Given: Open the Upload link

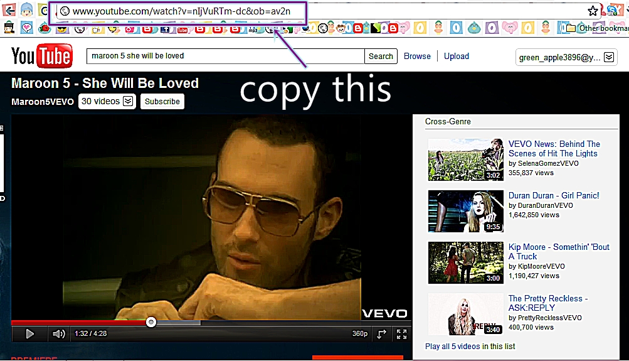Looking at the screenshot, I should pos(456,57).
